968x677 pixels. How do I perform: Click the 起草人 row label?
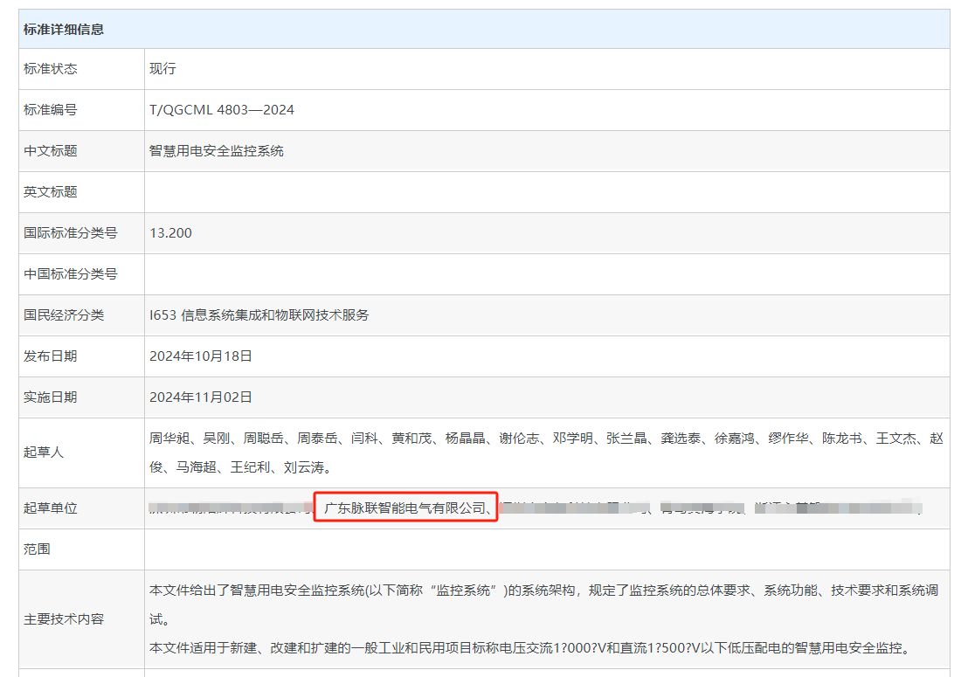[44, 452]
